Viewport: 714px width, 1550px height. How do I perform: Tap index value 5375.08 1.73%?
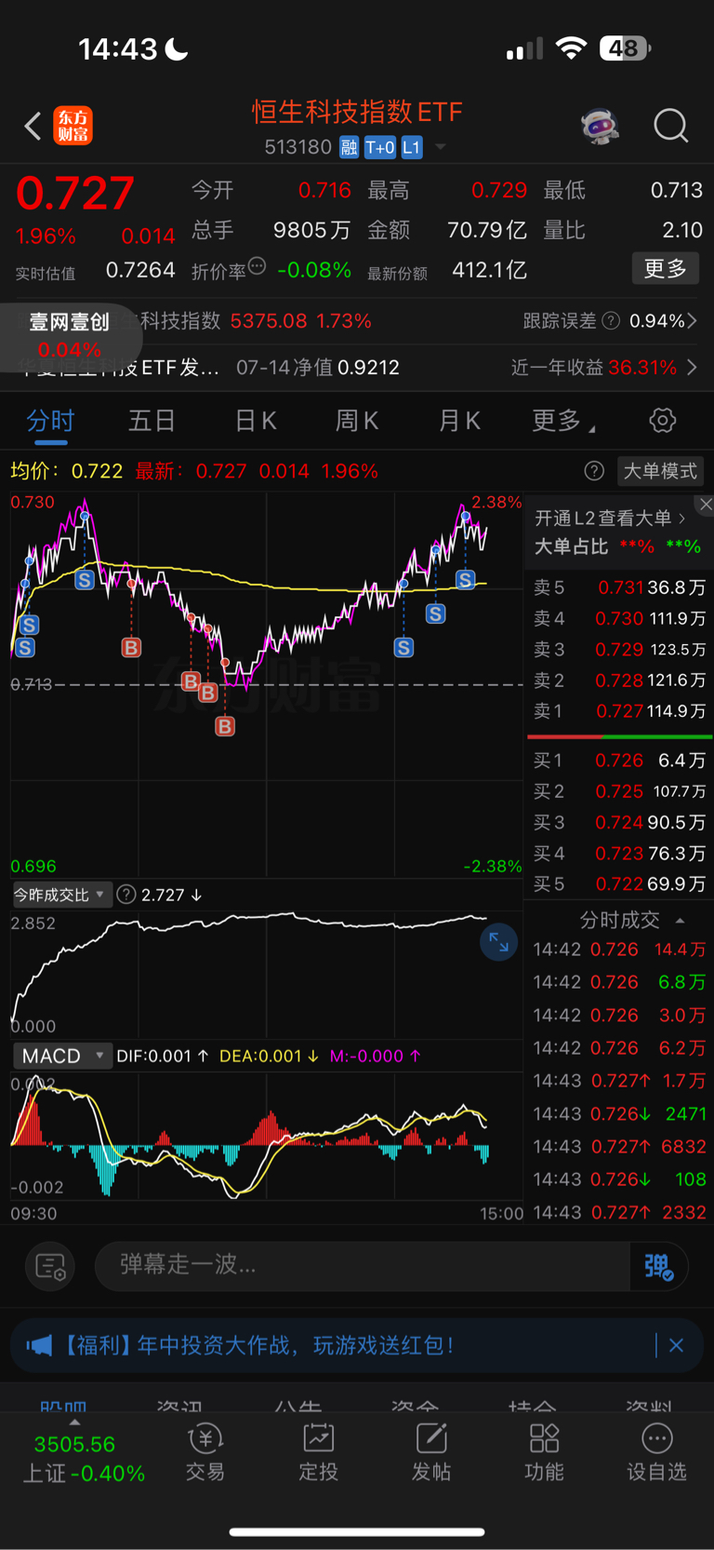[300, 321]
